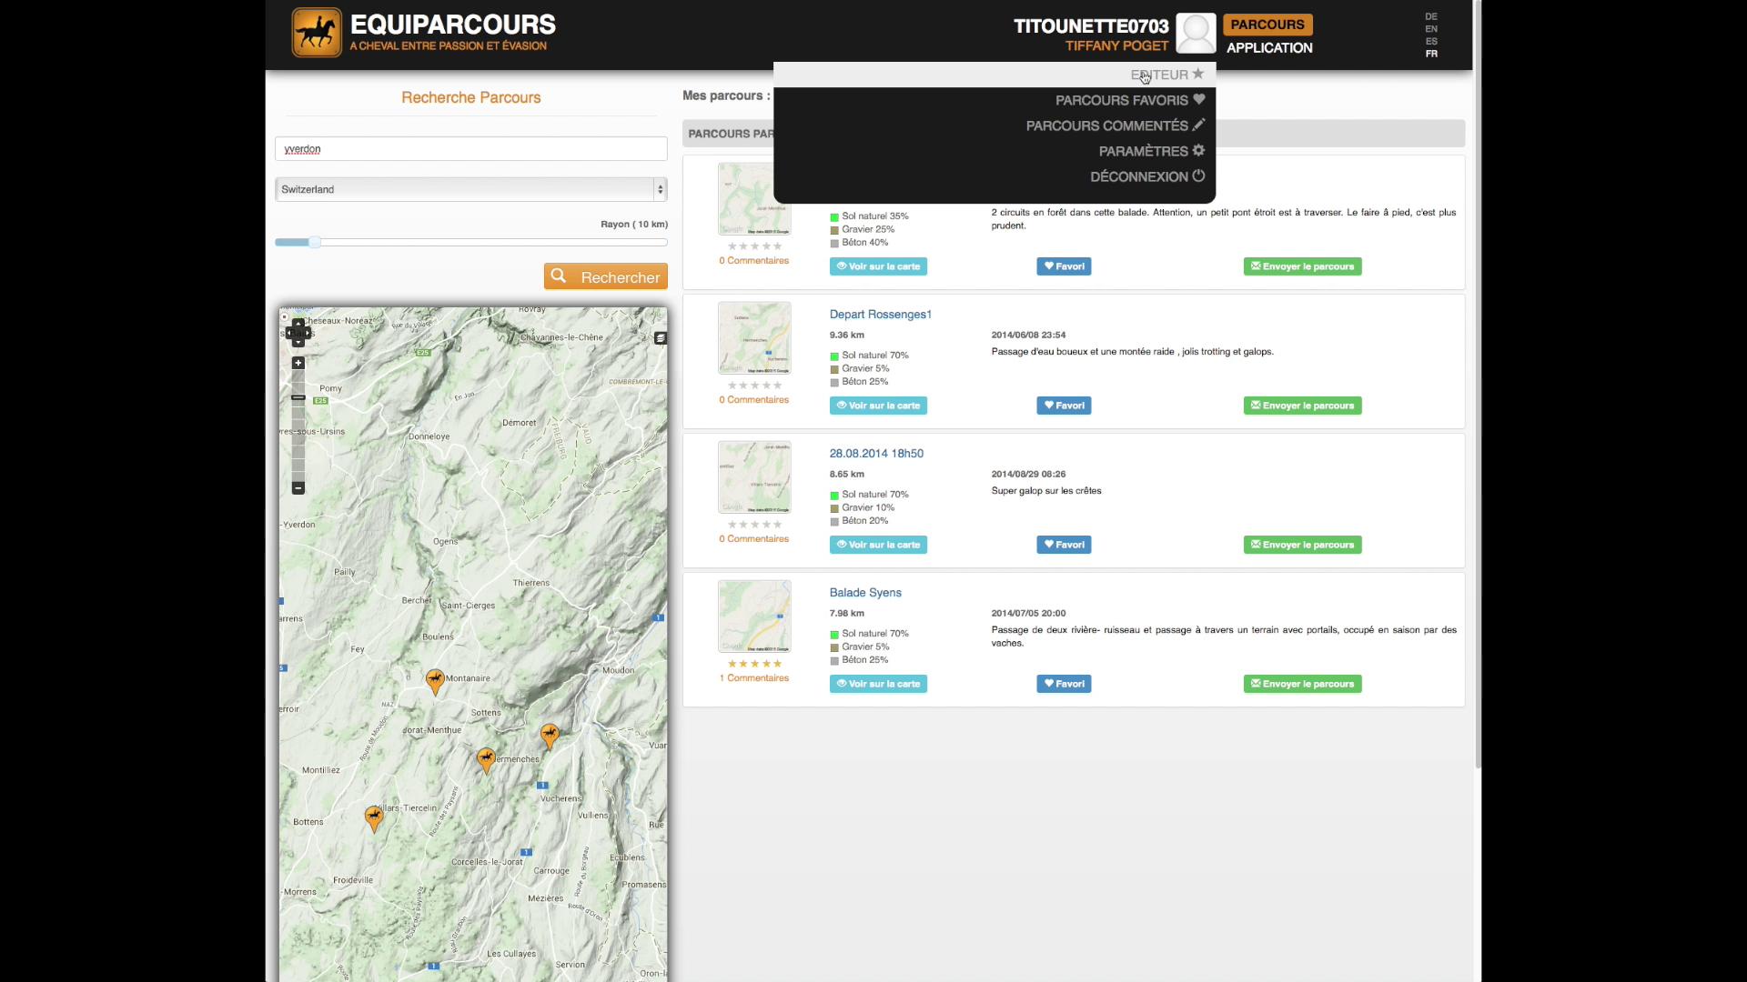Open the Balade Syens route title
The width and height of the screenshot is (1747, 982).
[865, 593]
